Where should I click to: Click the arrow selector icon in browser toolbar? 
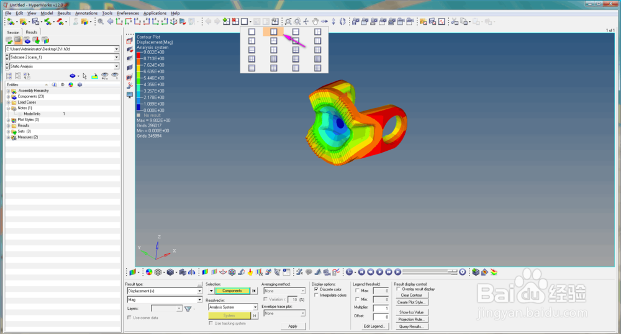pyautogui.click(x=84, y=76)
